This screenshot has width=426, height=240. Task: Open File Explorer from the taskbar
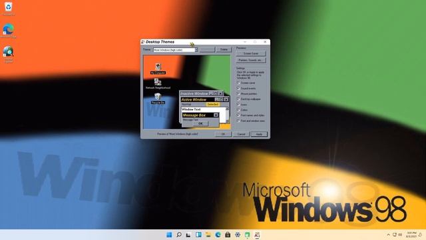click(x=208, y=235)
